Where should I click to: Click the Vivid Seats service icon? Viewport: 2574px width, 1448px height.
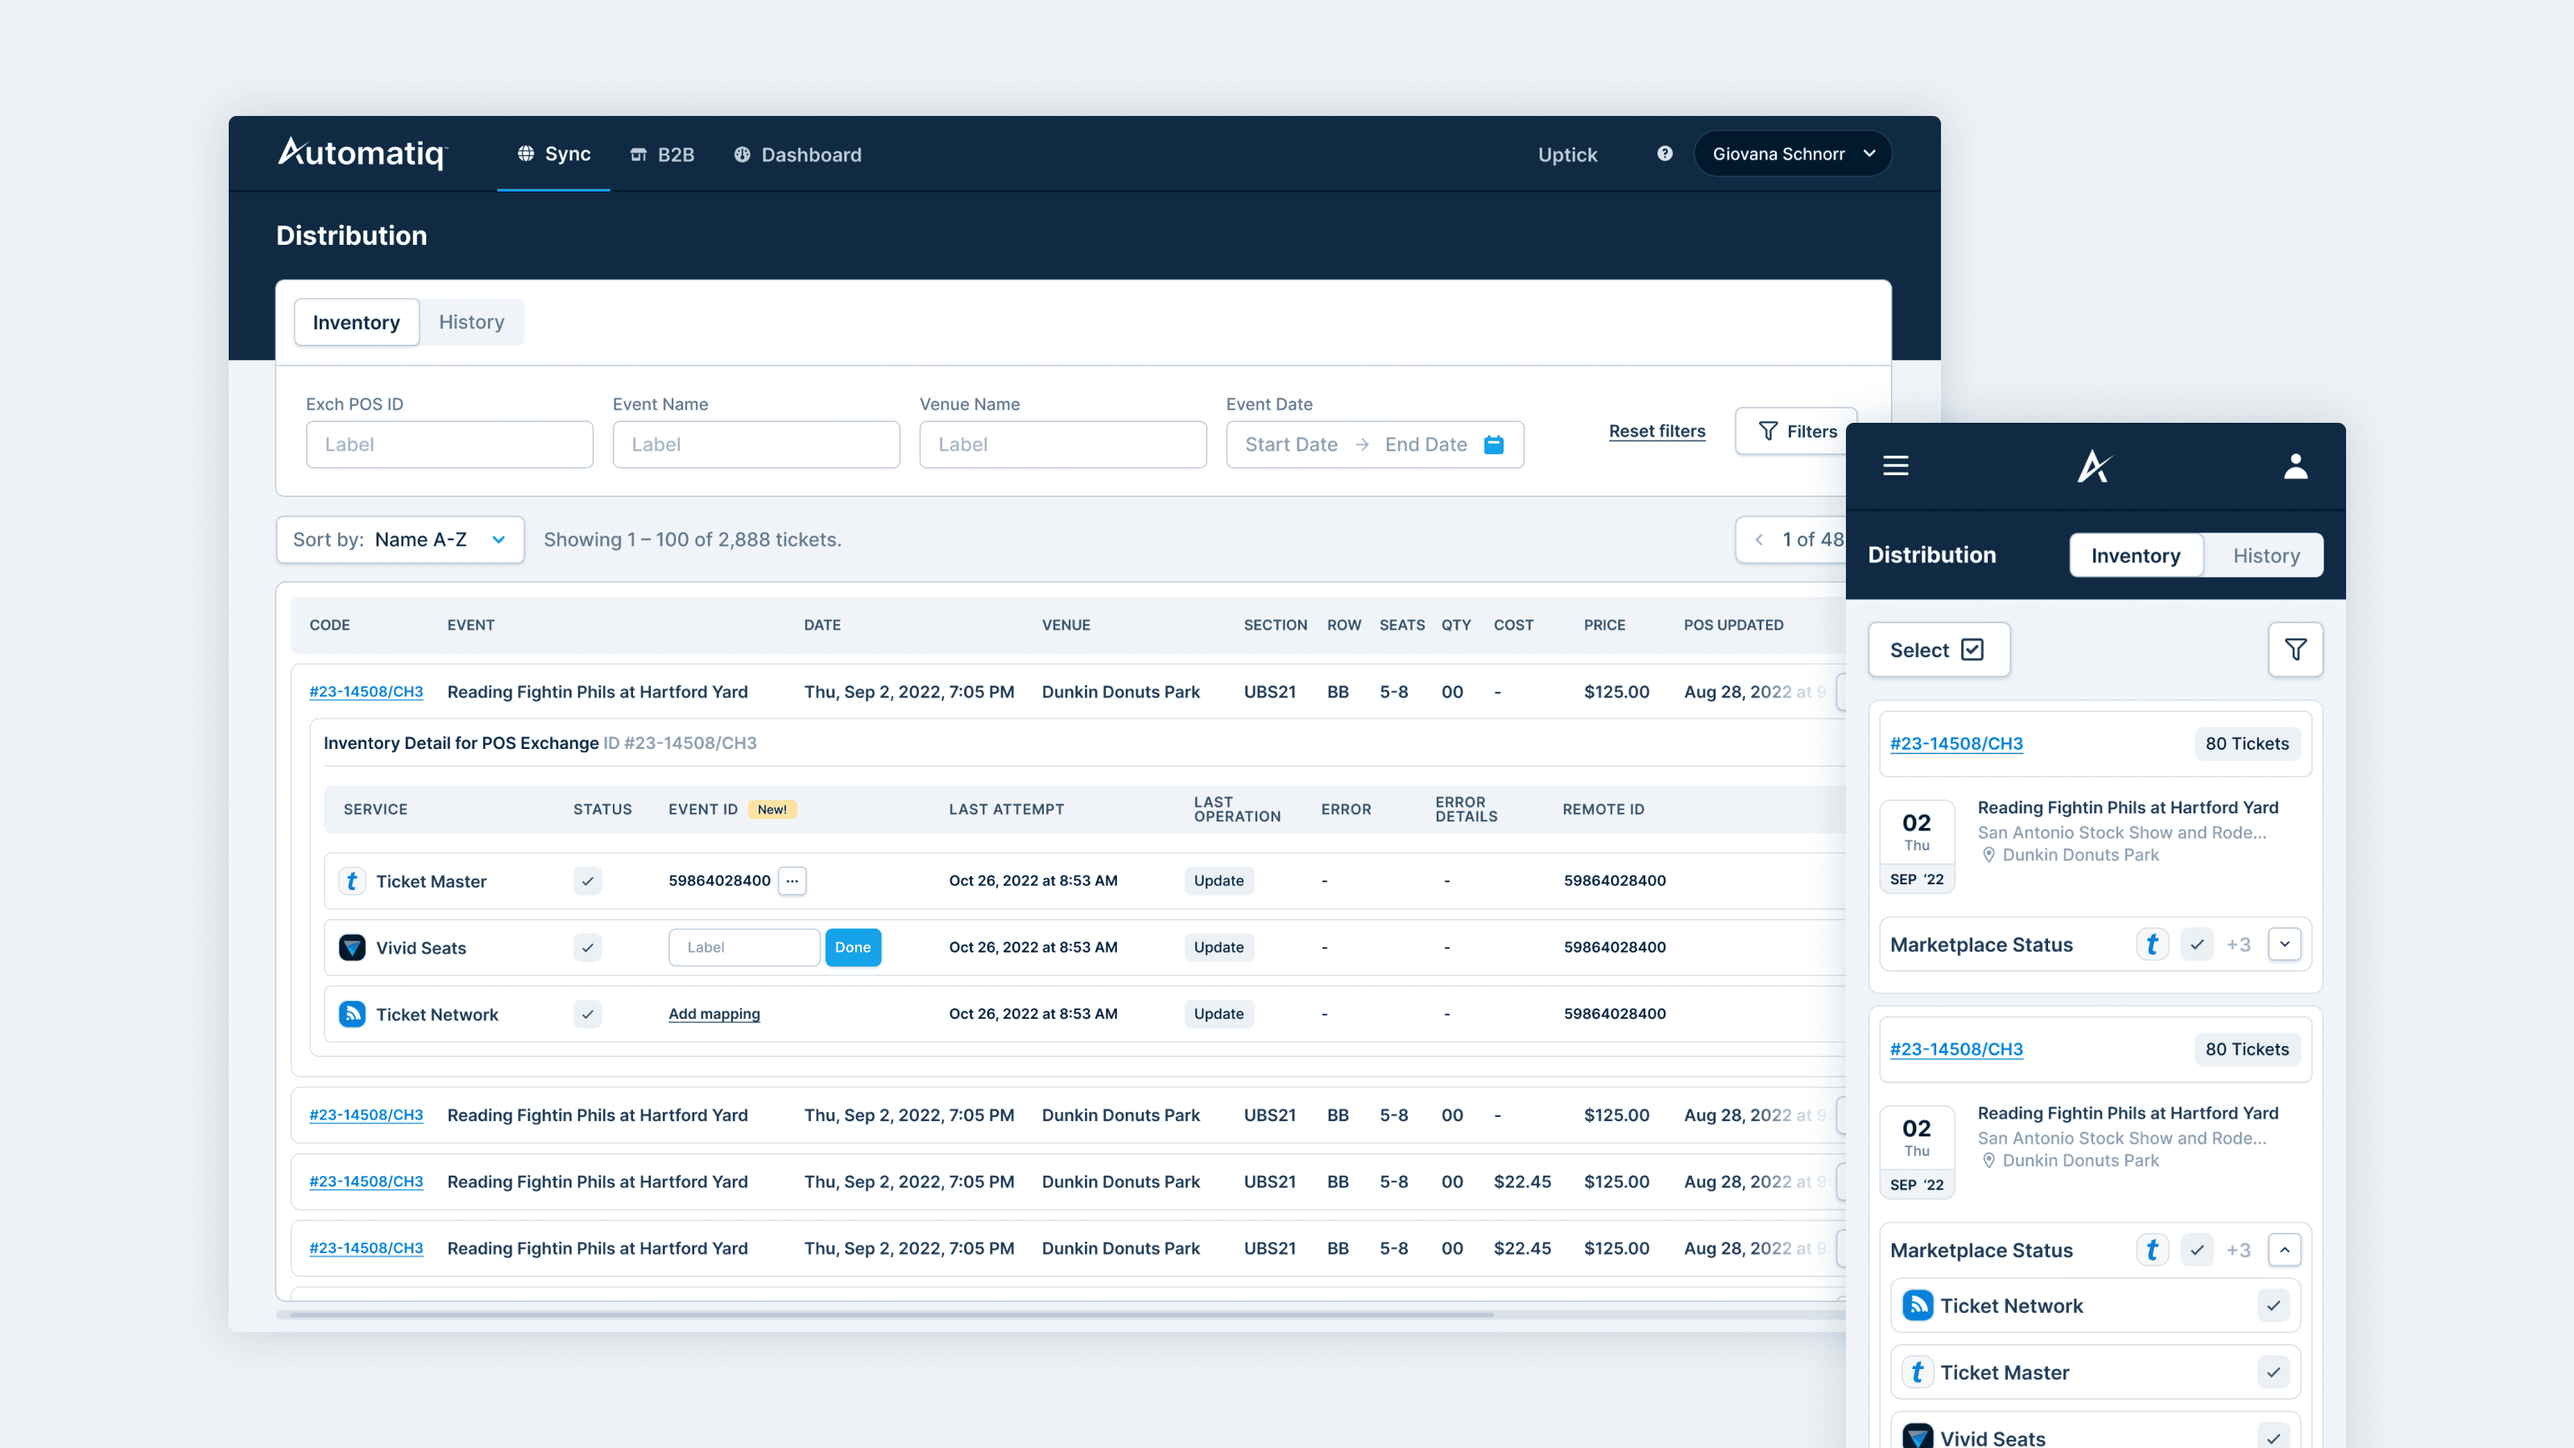[352, 947]
